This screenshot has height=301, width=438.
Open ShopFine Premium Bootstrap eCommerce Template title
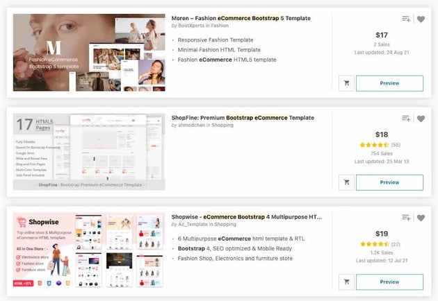(243, 118)
